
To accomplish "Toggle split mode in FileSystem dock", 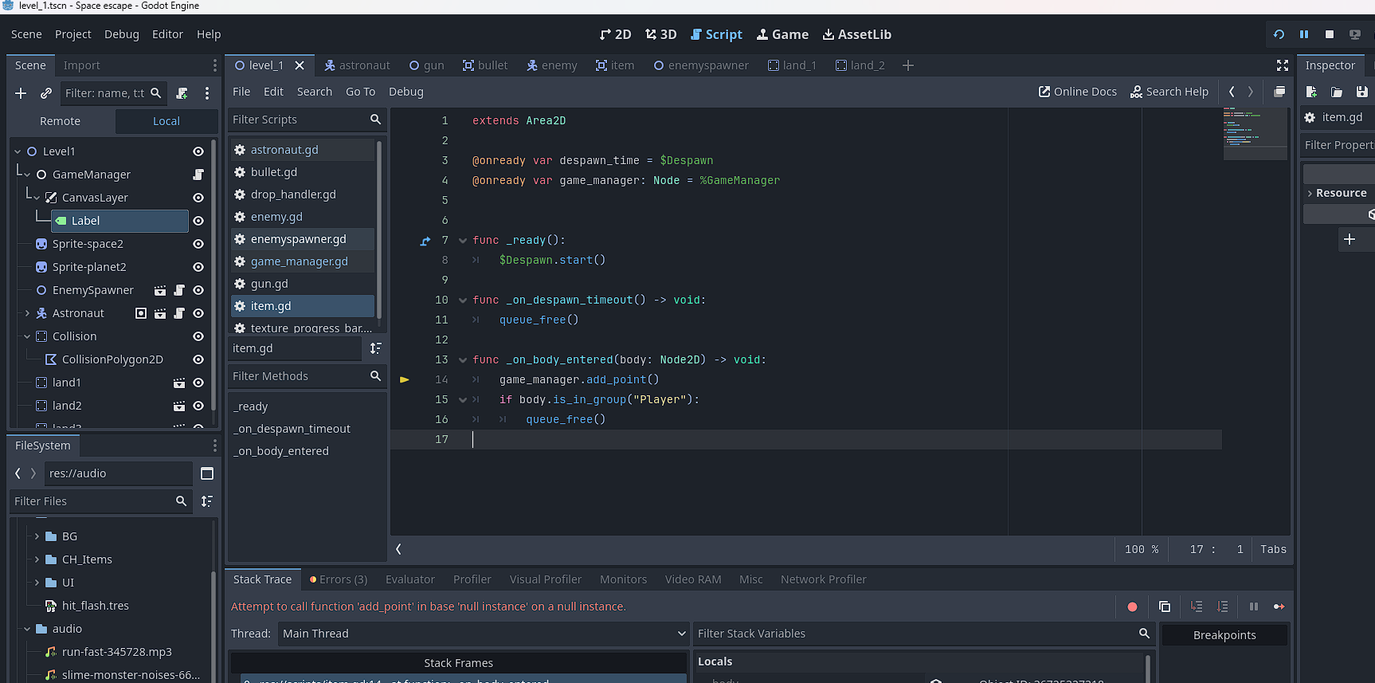I will pos(207,473).
